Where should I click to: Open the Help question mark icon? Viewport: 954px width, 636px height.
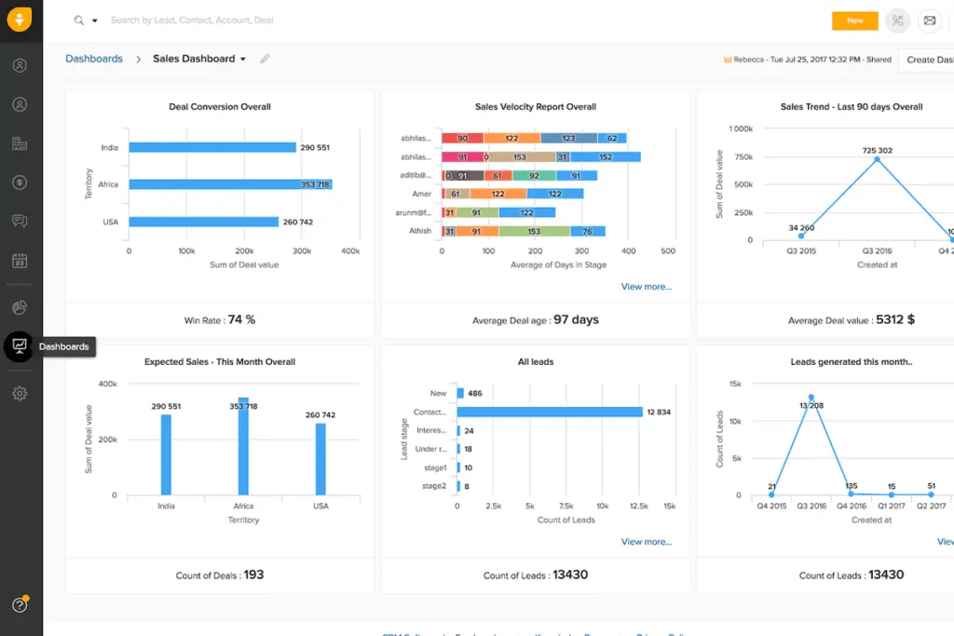[20, 605]
